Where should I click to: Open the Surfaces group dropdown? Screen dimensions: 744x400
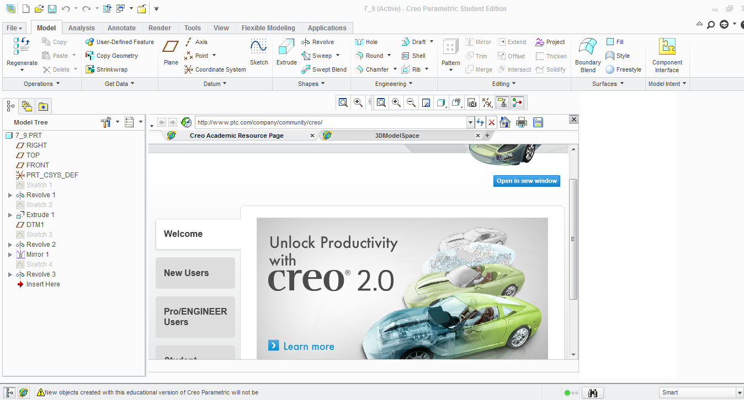[608, 84]
